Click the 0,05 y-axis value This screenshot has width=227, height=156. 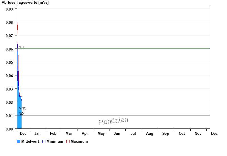pos(9,62)
